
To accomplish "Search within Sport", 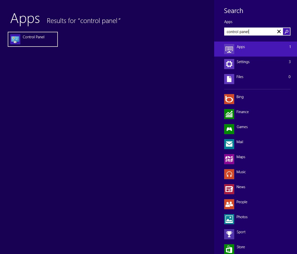I will [x=255, y=234].
